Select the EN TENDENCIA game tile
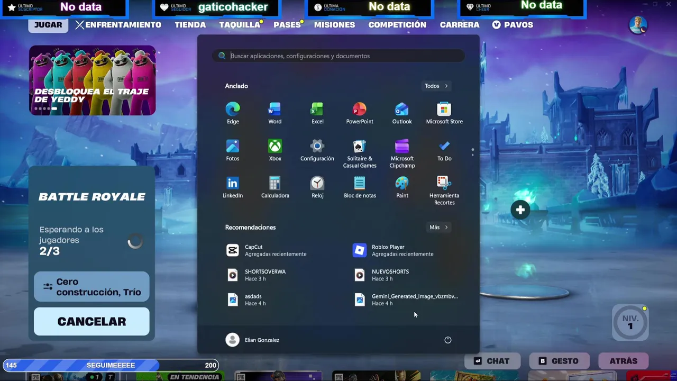 click(x=180, y=377)
